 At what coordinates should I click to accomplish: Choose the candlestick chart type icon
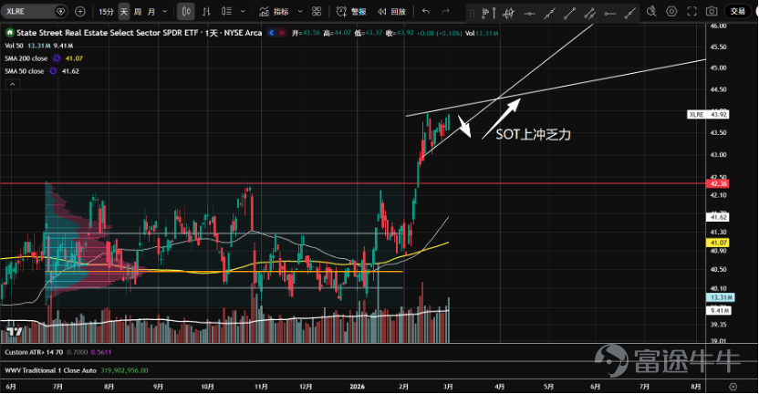click(x=186, y=11)
